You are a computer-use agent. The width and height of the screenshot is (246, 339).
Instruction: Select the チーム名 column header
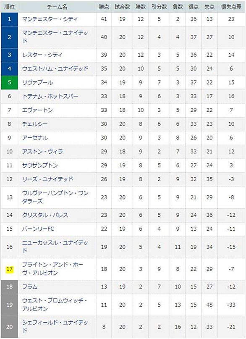57,7
